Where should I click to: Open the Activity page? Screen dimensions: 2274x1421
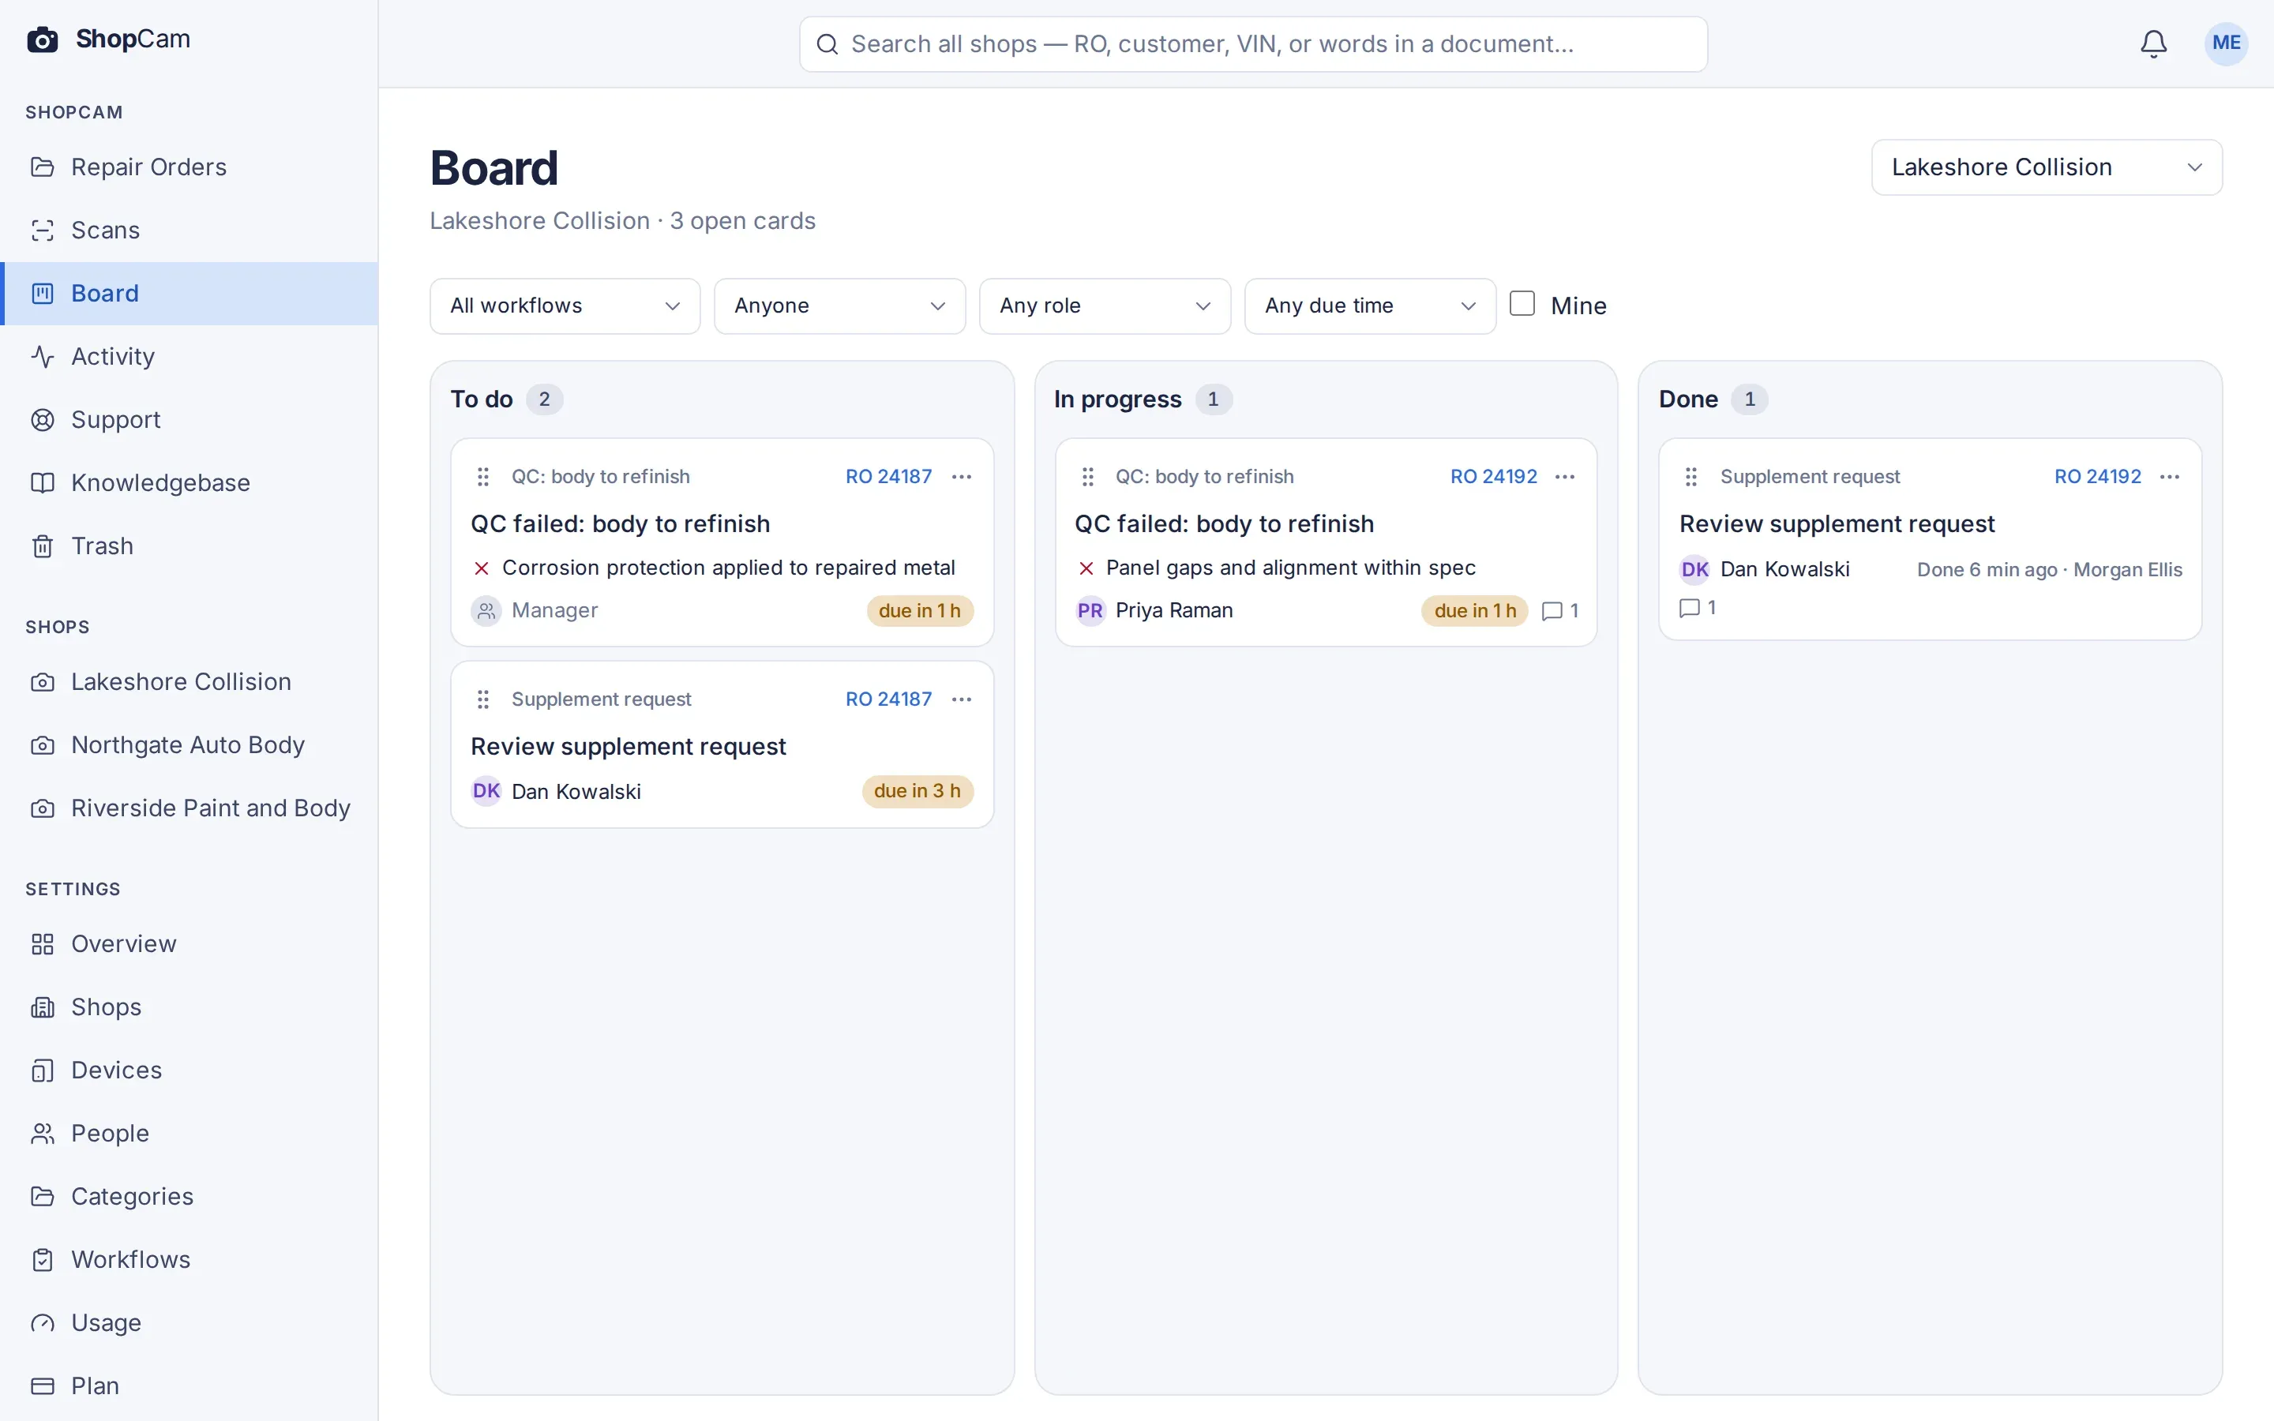[x=189, y=356]
